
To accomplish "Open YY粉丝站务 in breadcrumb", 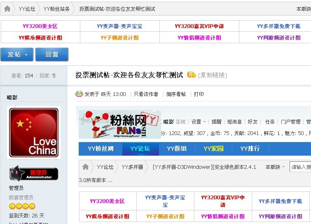I will [56, 9].
